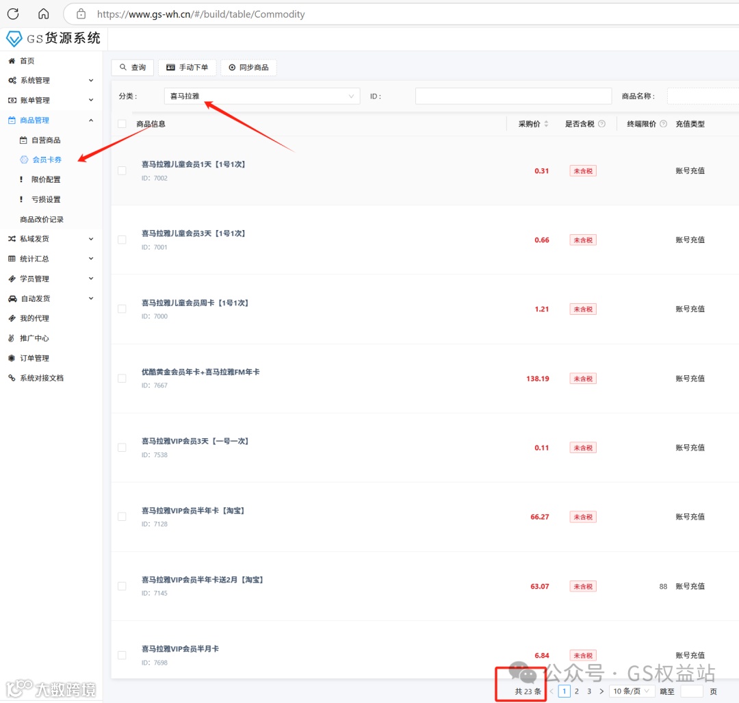Open the 推广中心 menu item

[34, 338]
